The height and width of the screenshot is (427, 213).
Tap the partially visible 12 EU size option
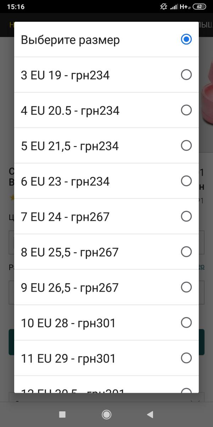click(106, 384)
